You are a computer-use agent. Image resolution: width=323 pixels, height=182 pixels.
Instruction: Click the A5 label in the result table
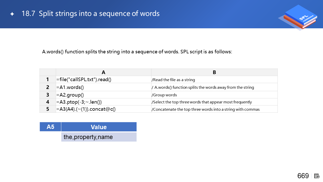(x=50, y=127)
